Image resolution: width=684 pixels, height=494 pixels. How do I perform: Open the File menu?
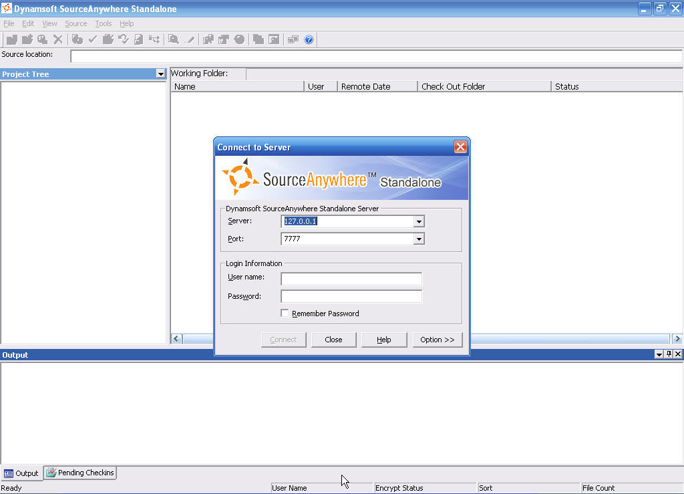9,23
